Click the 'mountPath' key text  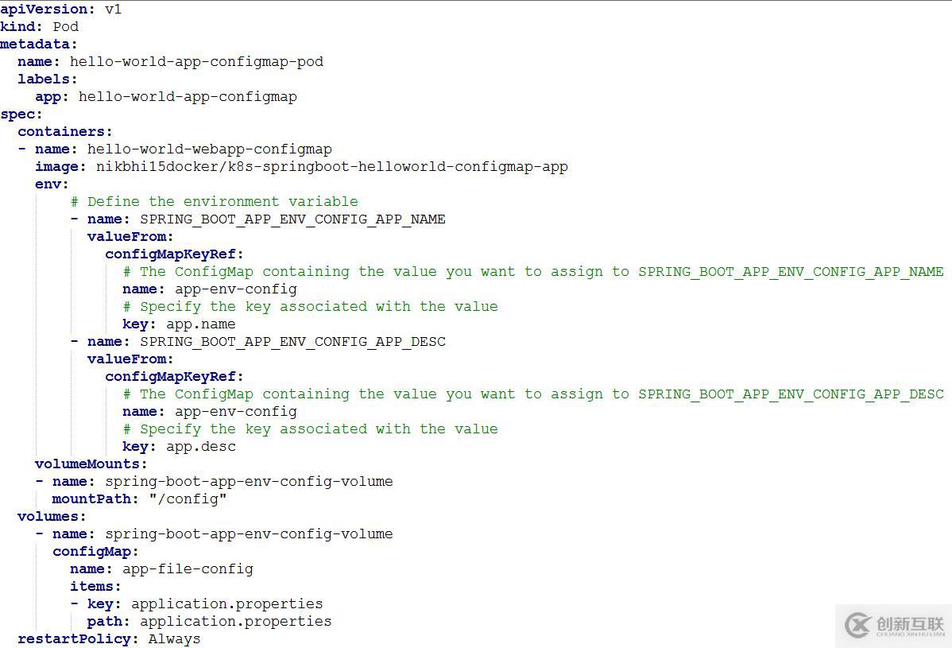(91, 500)
